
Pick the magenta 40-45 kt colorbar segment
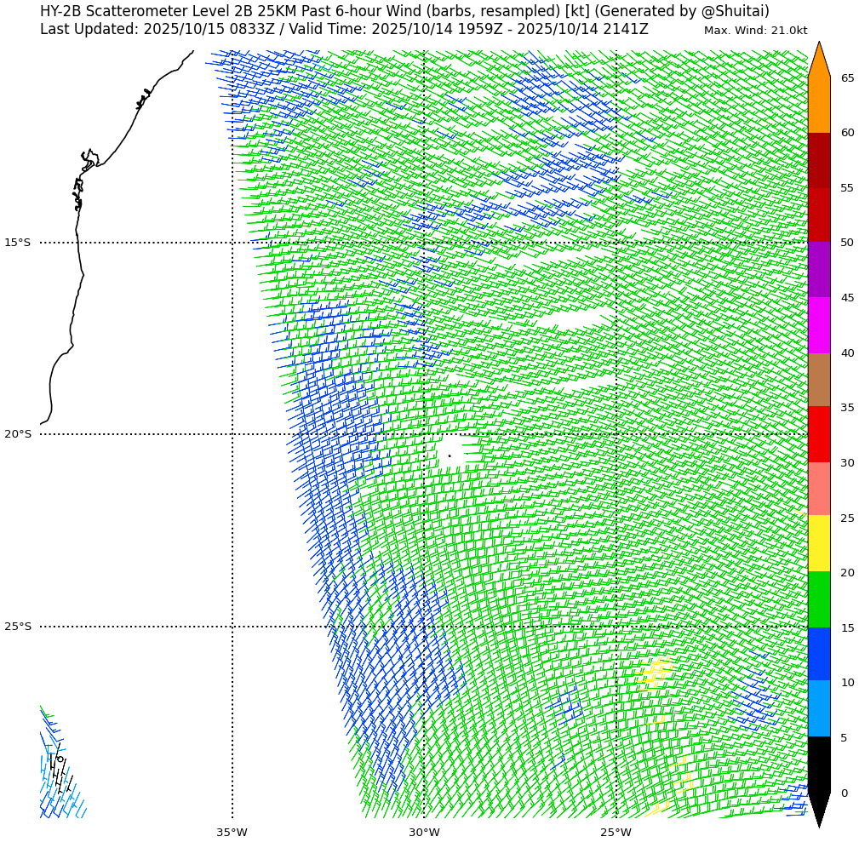click(x=819, y=324)
